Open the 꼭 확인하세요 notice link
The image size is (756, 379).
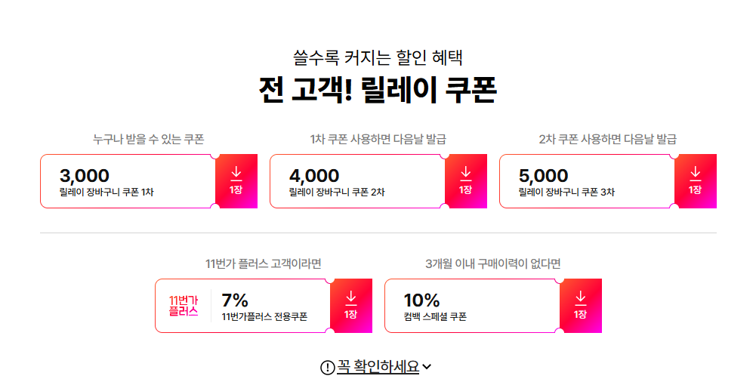click(378, 367)
